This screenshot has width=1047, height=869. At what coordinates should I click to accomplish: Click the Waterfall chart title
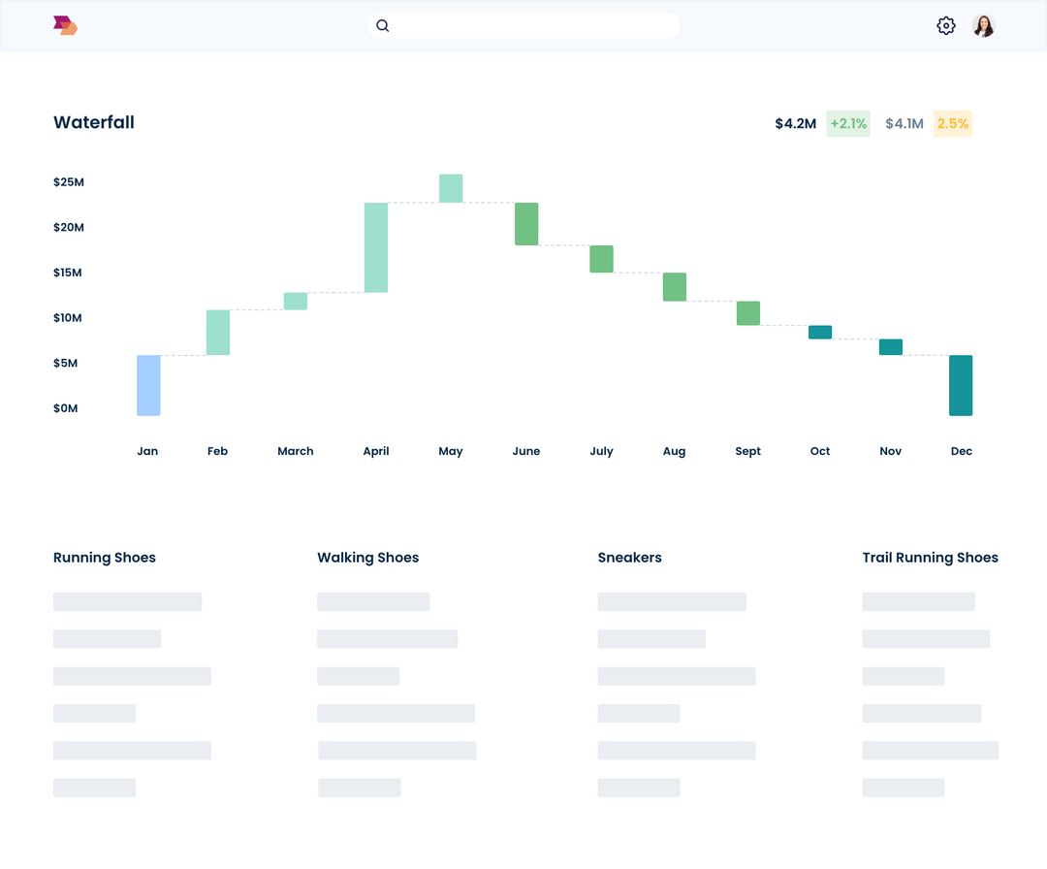(x=94, y=122)
